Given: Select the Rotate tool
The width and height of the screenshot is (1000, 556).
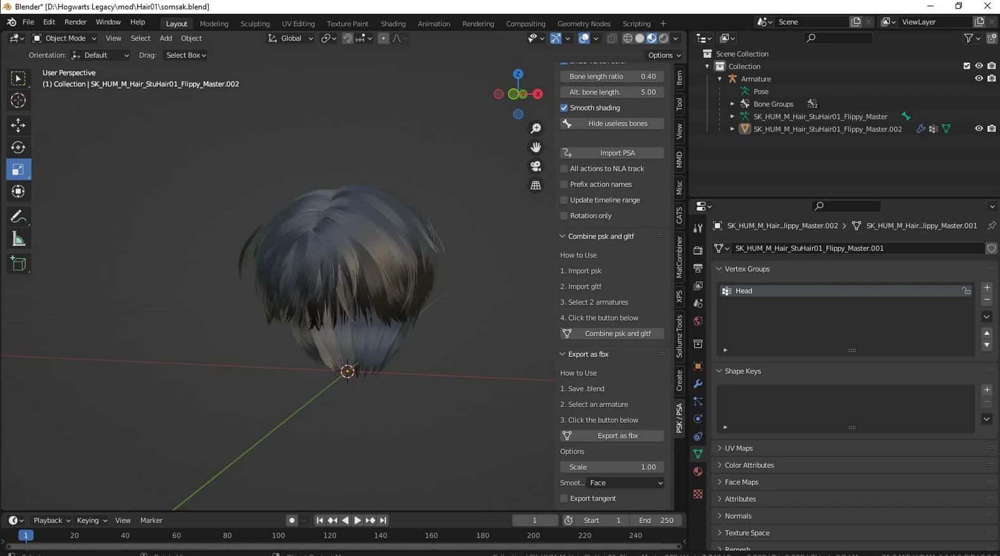Looking at the screenshot, I should 18,147.
